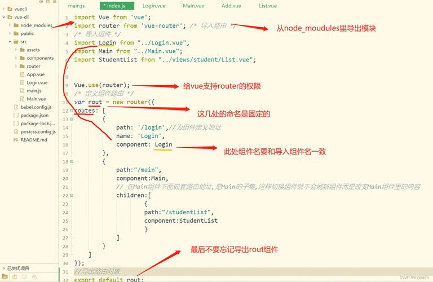This screenshot has height=282, width=433.
Task: Click the Main.vue file icon in tree
Action: [23, 99]
